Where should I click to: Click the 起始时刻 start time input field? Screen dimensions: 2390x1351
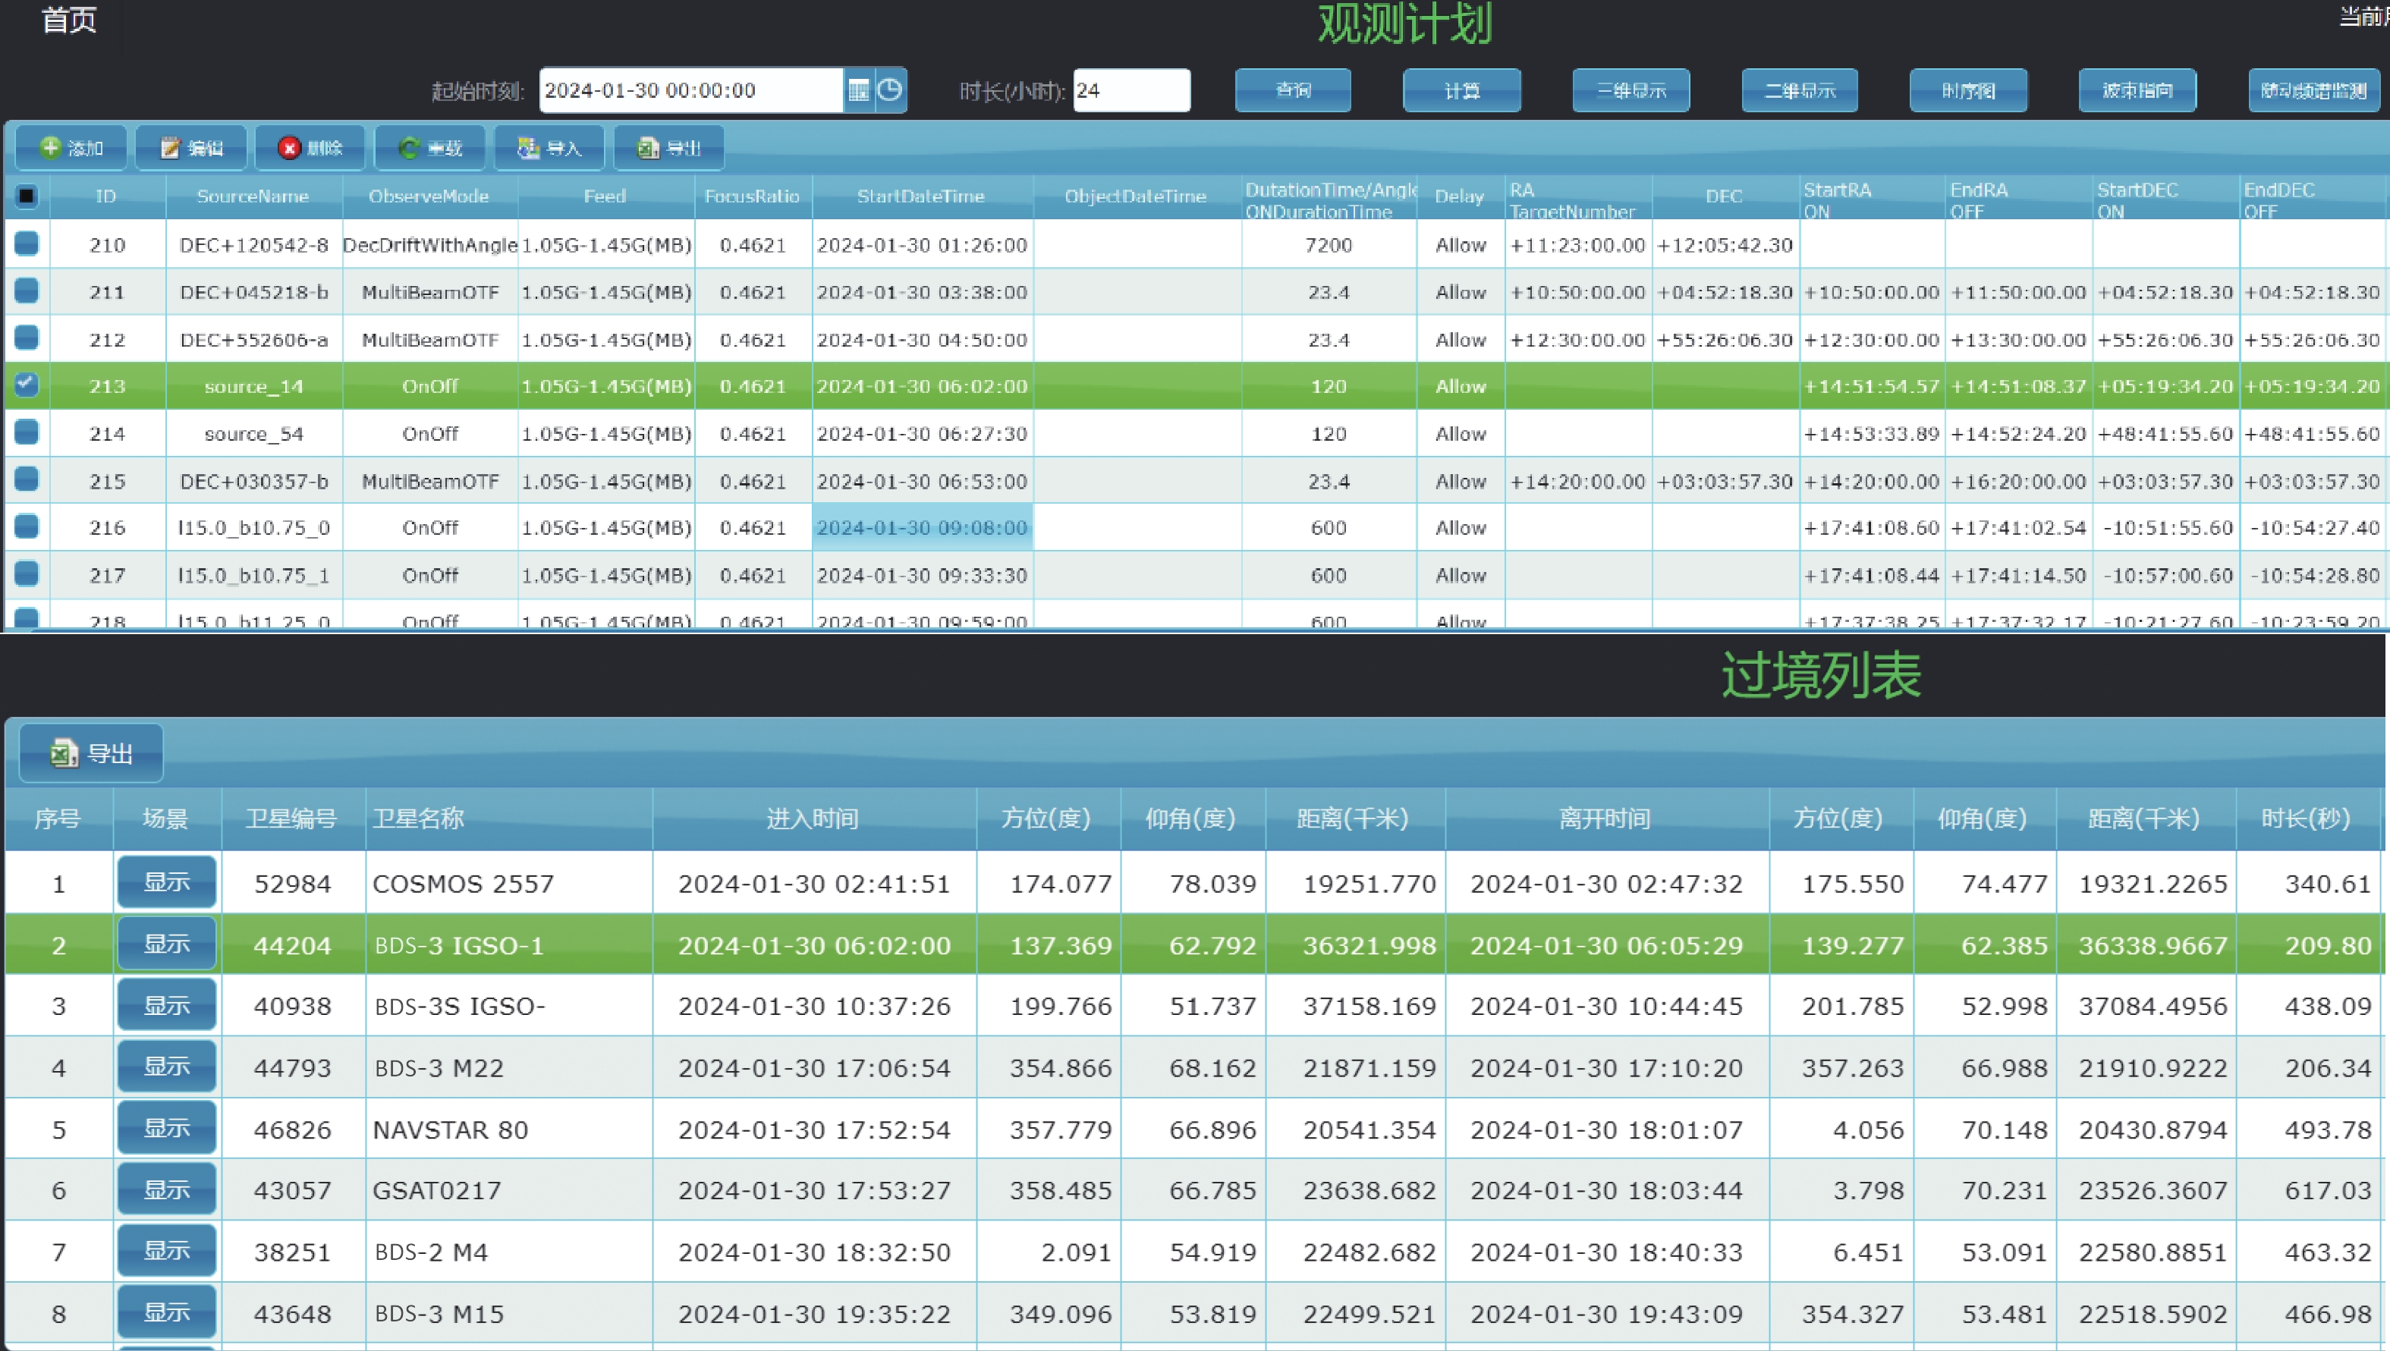690,90
